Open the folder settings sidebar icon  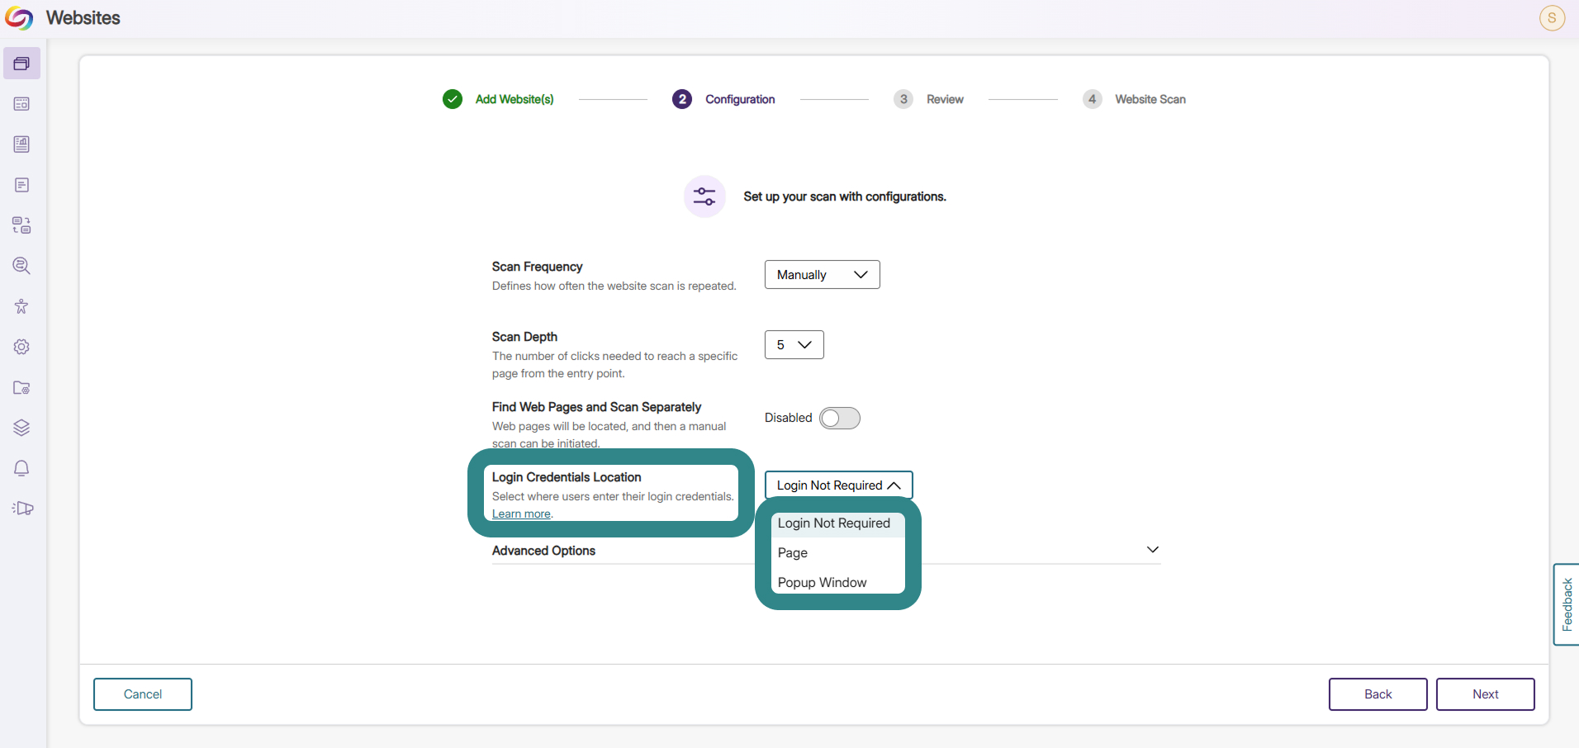pos(21,387)
